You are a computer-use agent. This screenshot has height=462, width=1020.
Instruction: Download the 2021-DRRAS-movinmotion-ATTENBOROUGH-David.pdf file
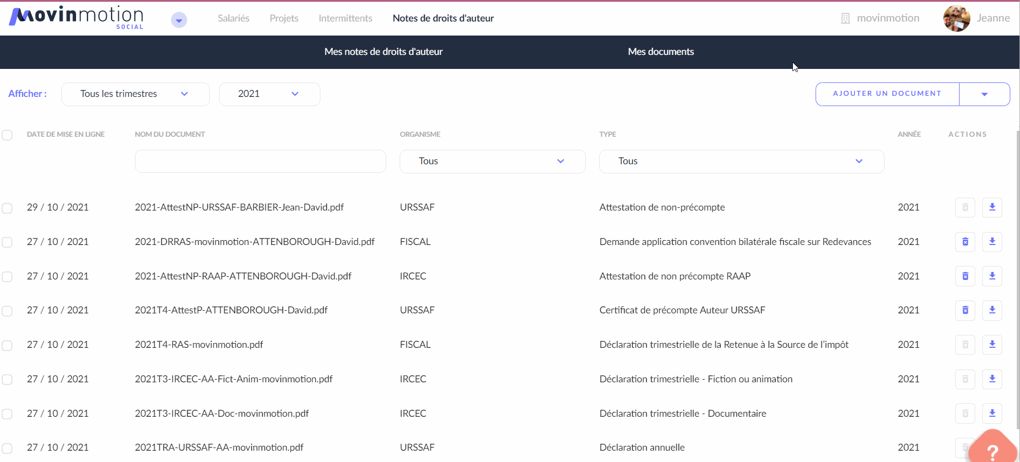click(992, 242)
